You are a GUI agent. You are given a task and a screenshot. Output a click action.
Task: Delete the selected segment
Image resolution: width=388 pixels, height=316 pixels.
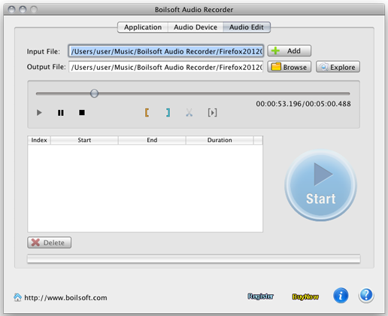coord(49,242)
